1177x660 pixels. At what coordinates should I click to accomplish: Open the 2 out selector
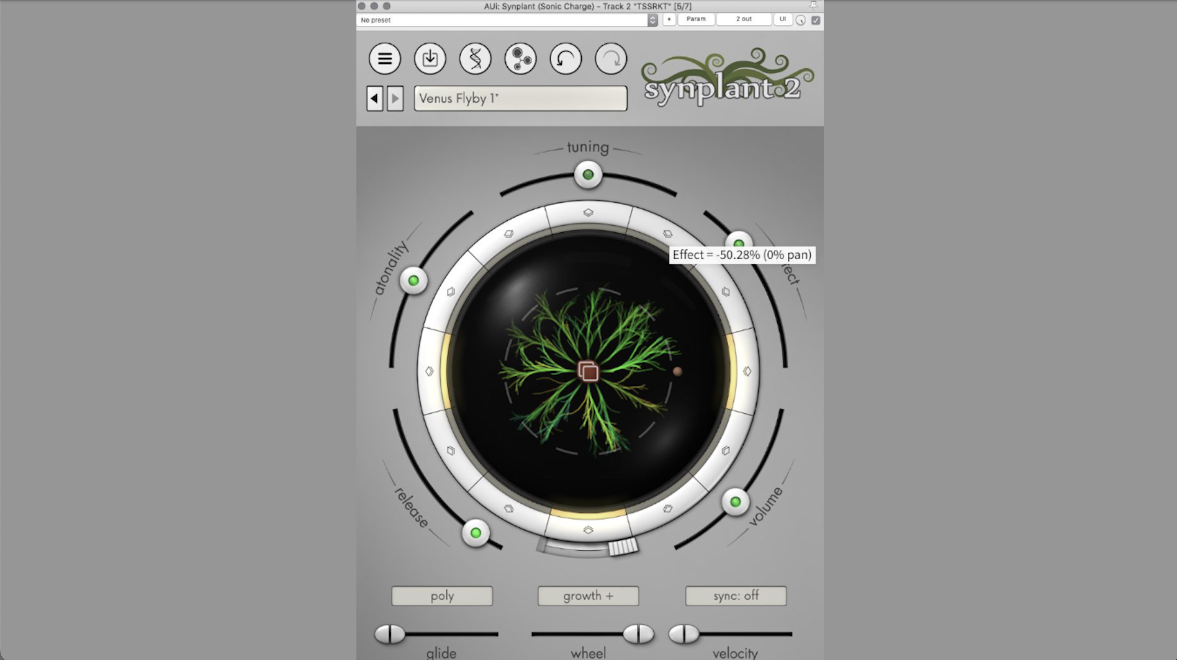coord(744,19)
